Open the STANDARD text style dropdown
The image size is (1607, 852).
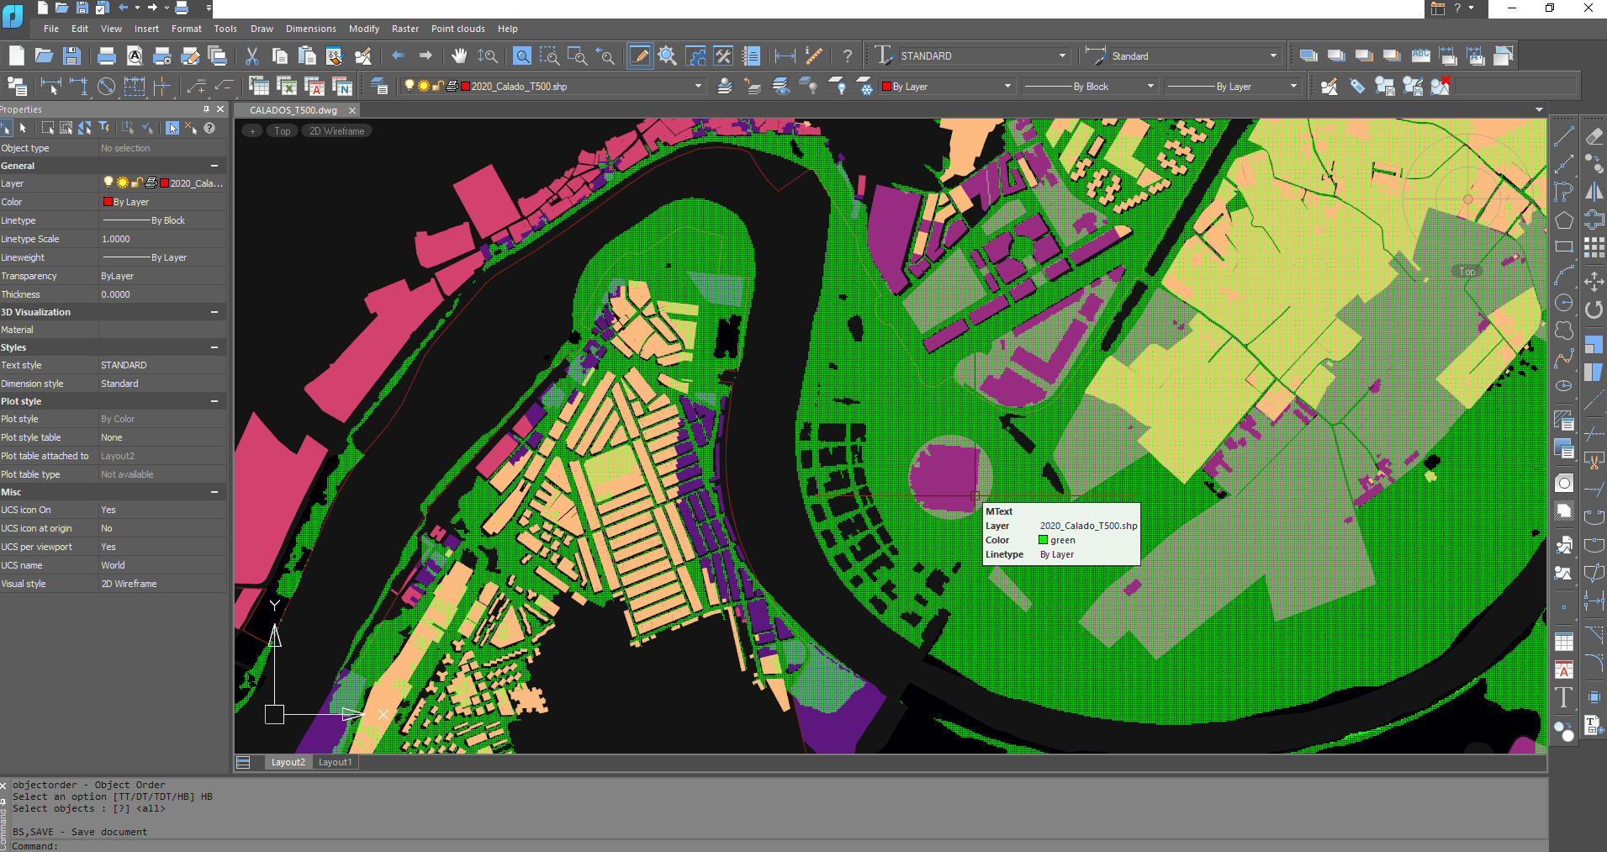click(x=1062, y=56)
